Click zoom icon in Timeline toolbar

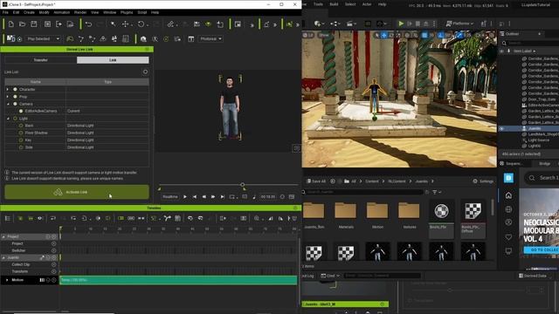[256, 218]
